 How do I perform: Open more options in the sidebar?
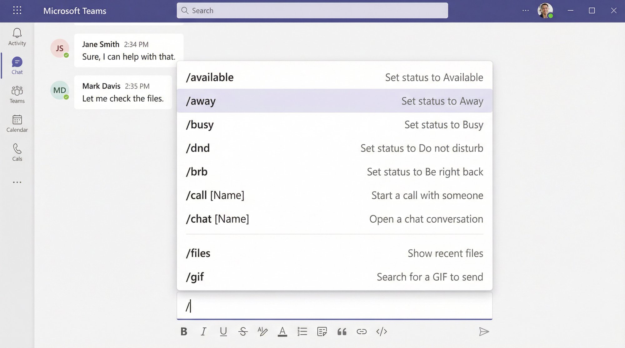point(17,182)
